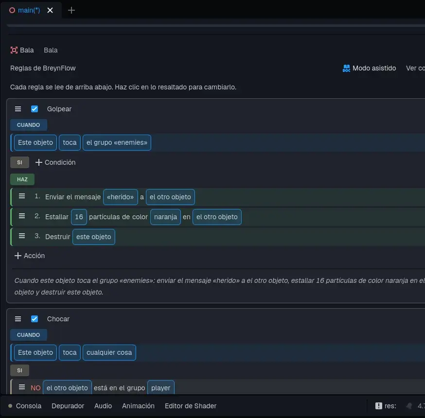Click the CUANDO badge in Golpear rule

(x=29, y=125)
